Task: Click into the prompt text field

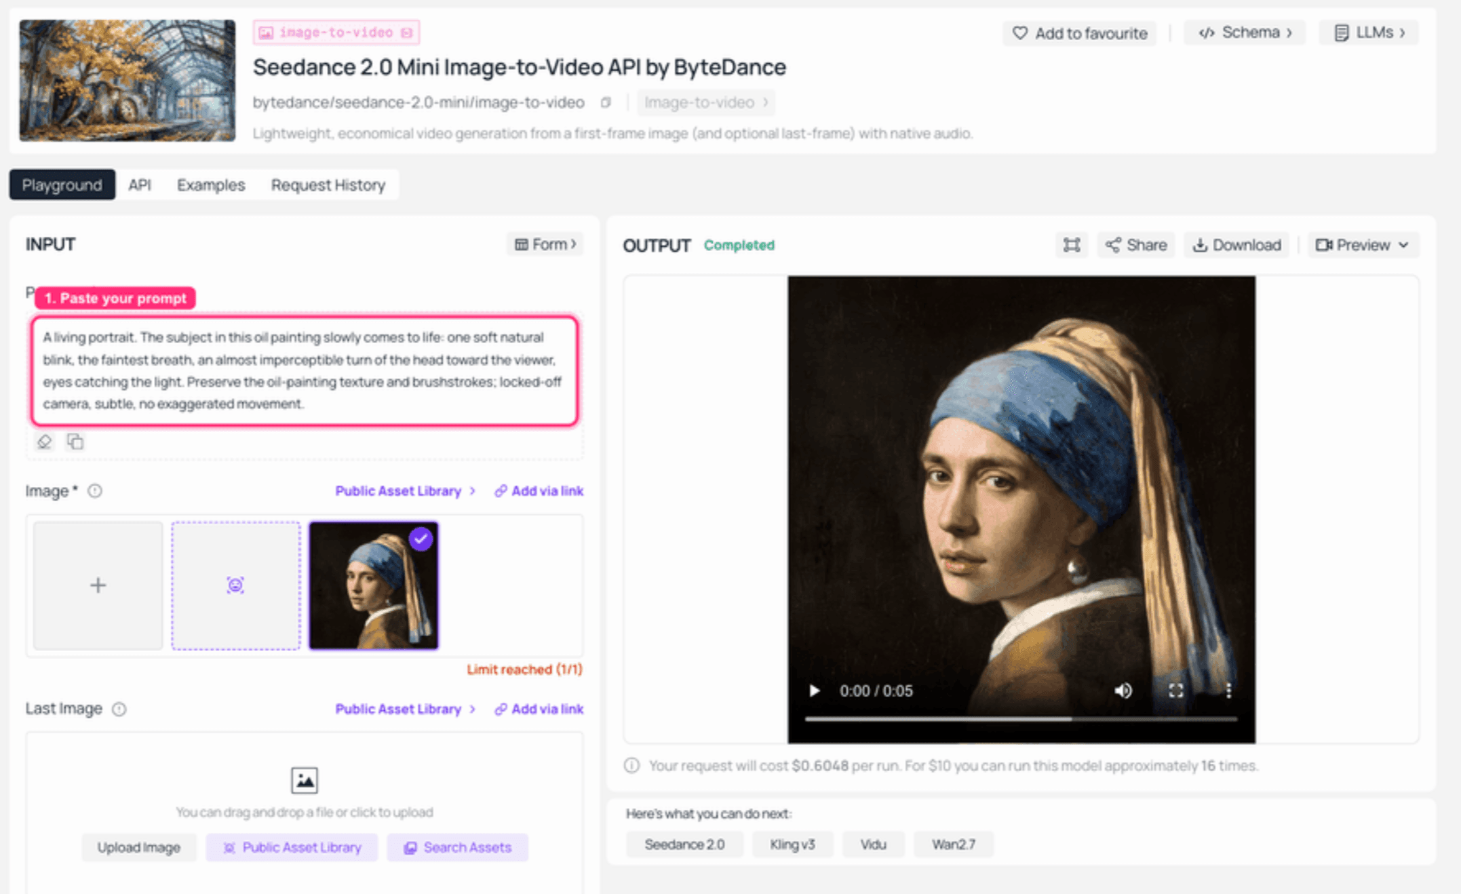Action: (305, 371)
